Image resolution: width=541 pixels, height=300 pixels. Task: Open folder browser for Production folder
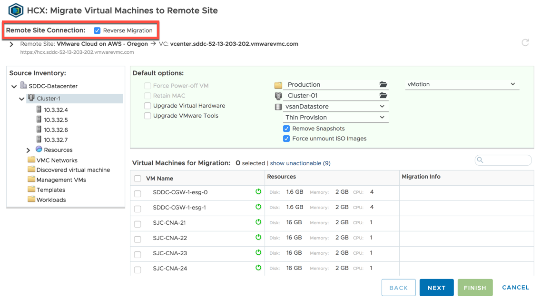click(383, 85)
